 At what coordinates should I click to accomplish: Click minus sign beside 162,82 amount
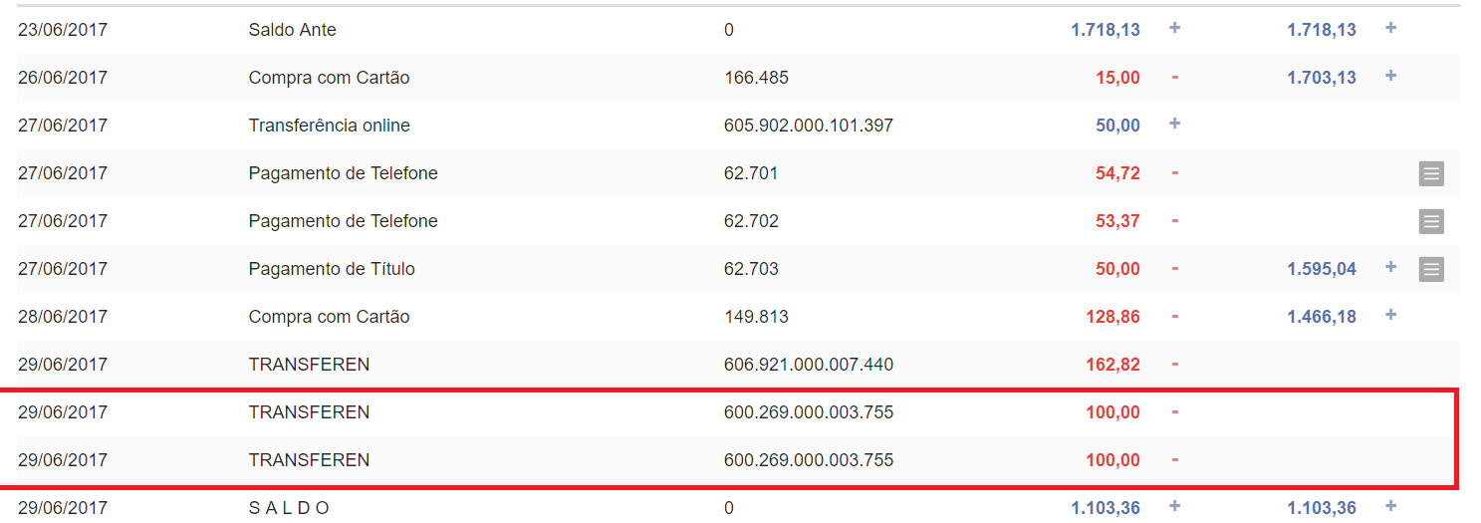(1174, 365)
